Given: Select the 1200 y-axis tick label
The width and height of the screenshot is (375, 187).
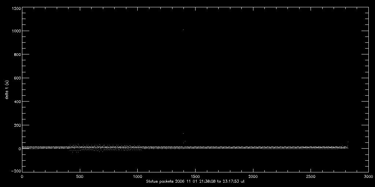Looking at the screenshot, I should coord(16,7).
